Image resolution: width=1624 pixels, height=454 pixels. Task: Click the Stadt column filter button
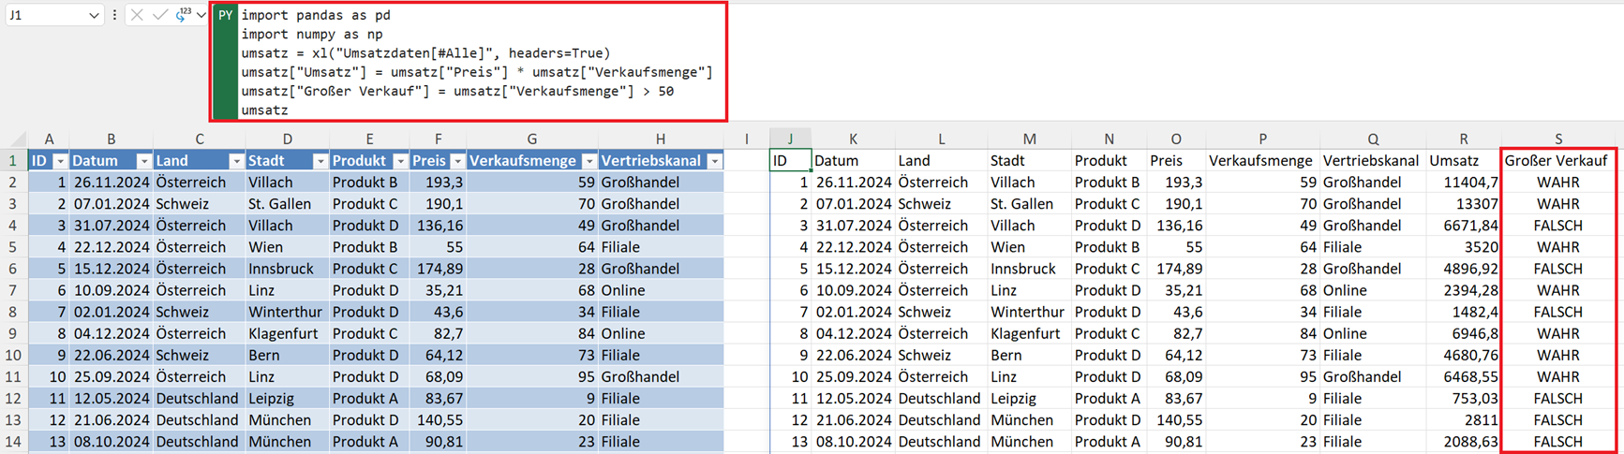click(x=320, y=161)
